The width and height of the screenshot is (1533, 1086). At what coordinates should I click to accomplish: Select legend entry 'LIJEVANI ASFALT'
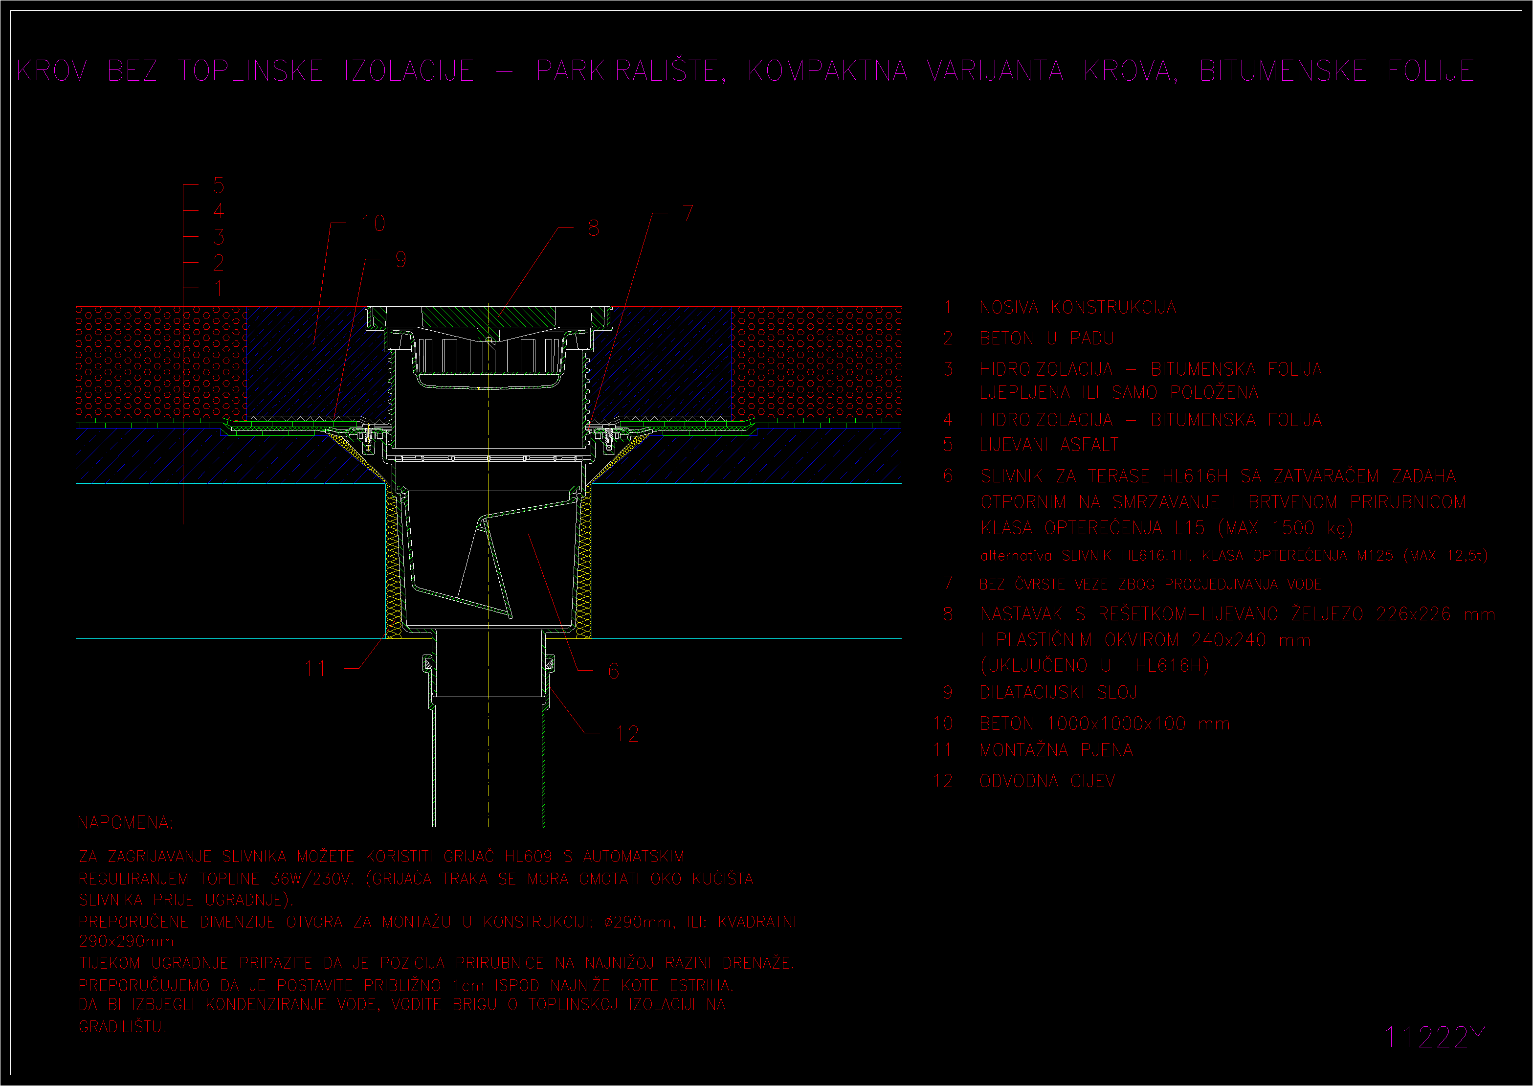click(1048, 445)
